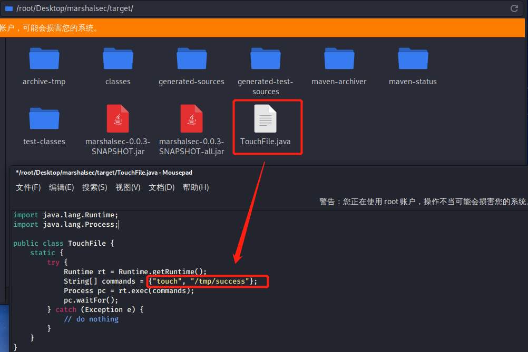This screenshot has height=352, width=528.
Task: Open the 视图(V) menu in Mousepad
Action: pos(128,187)
